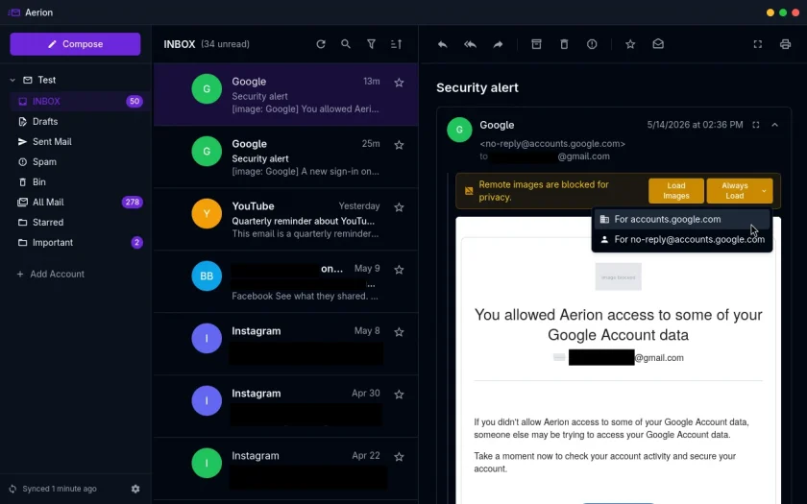
Task: Star the Apr 22 Instagram email
Action: [x=399, y=457]
